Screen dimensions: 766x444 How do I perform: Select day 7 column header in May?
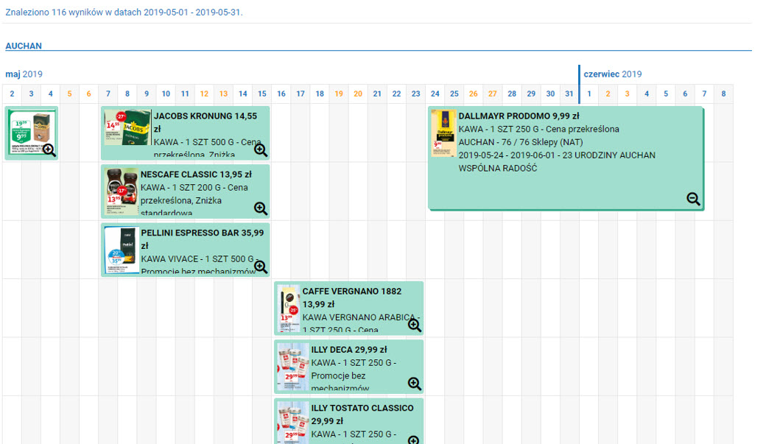108,94
